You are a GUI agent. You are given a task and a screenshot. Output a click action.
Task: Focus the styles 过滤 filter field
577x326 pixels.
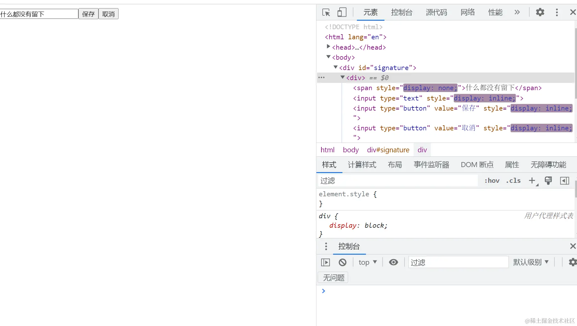[x=398, y=181]
